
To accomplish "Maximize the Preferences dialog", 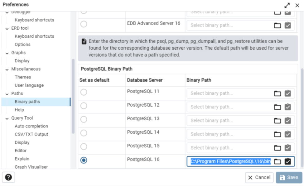I will 287,5.
